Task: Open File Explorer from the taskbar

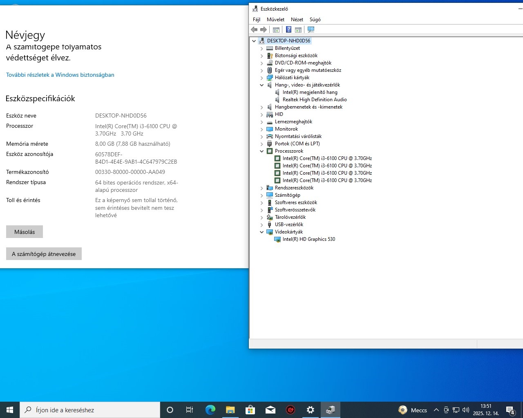Action: (230, 410)
